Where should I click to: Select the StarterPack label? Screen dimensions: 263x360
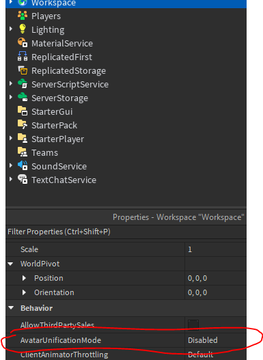[x=55, y=126]
